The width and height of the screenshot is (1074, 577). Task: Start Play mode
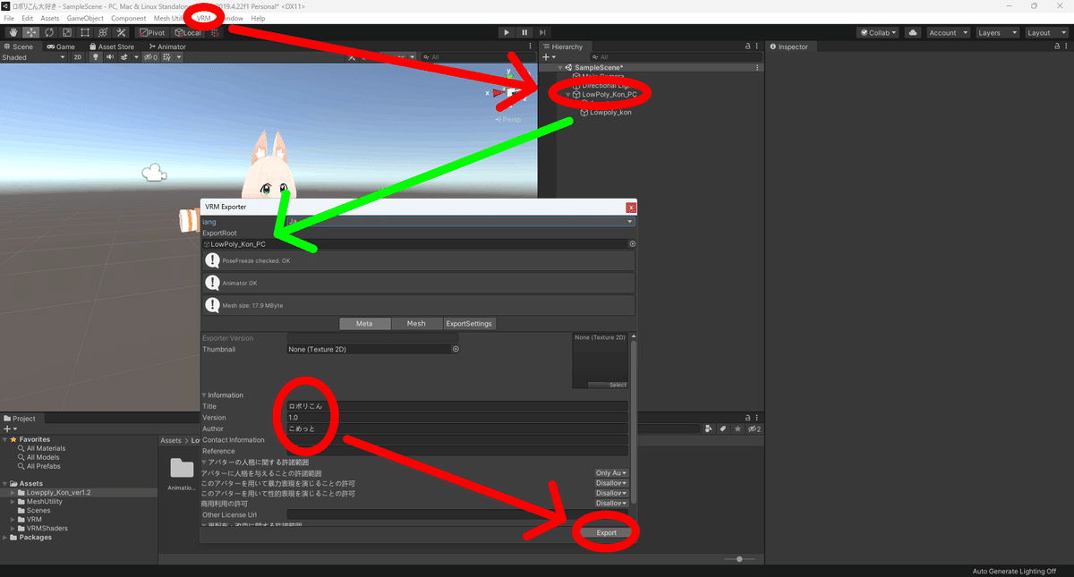507,32
